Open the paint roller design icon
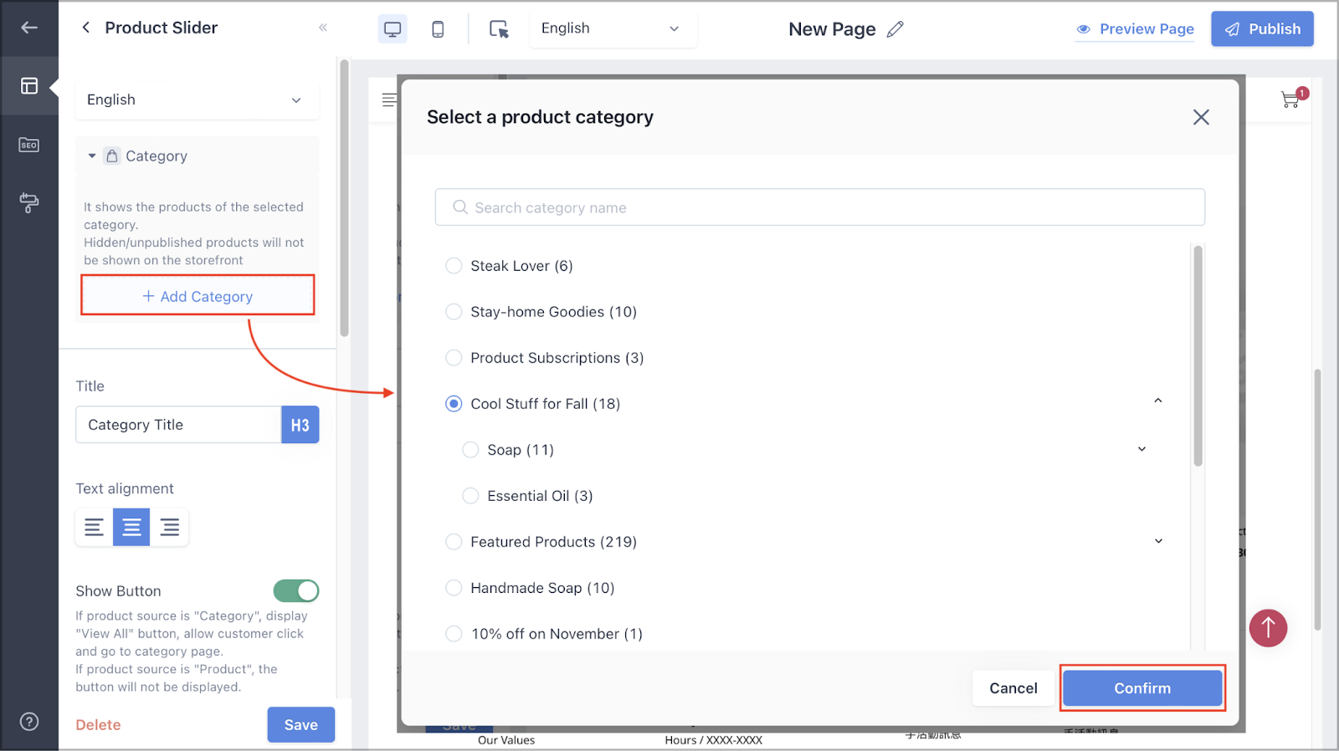1339x751 pixels. pos(29,202)
